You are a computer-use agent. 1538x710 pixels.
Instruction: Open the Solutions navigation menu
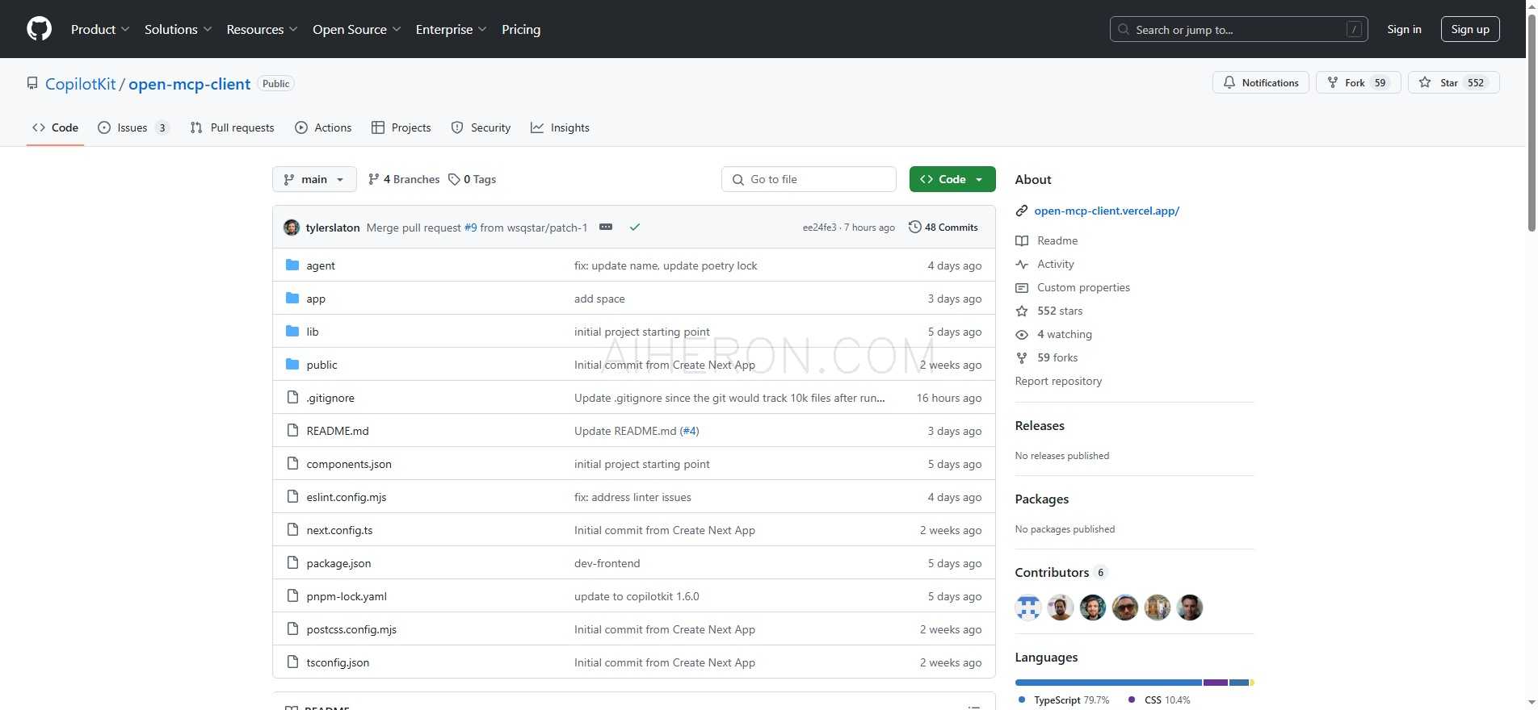pyautogui.click(x=178, y=29)
